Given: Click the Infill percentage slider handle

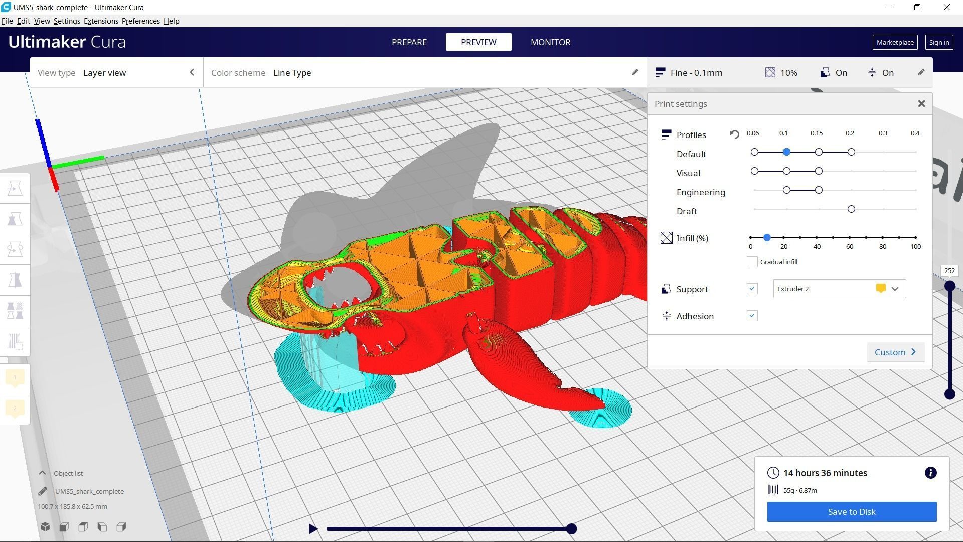Looking at the screenshot, I should click(767, 237).
